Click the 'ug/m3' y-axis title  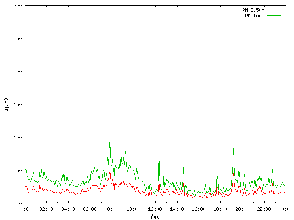(6, 104)
